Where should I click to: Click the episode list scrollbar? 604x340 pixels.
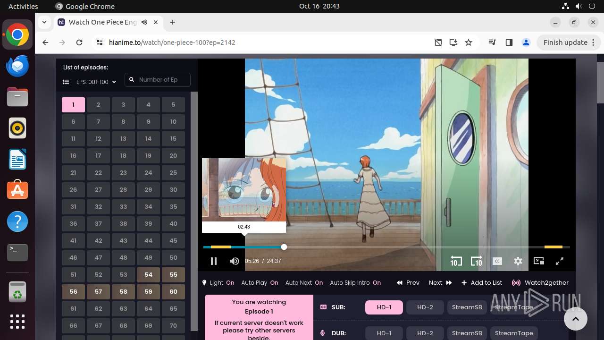point(194,211)
